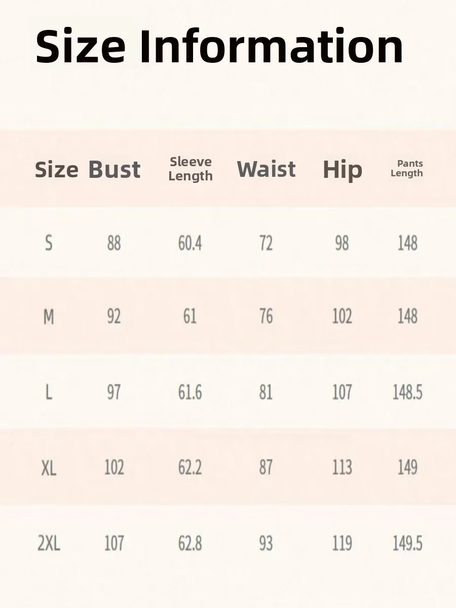Click the XL hip value 113
Screen dimensions: 456x608
342,468
